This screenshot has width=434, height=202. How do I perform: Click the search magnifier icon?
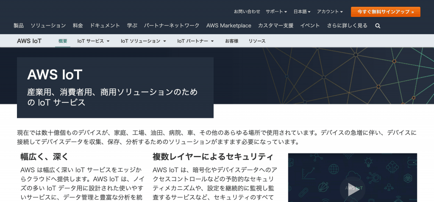(x=378, y=26)
